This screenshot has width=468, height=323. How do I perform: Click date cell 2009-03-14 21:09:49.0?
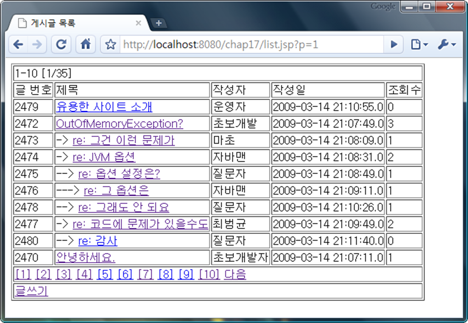coord(328,224)
